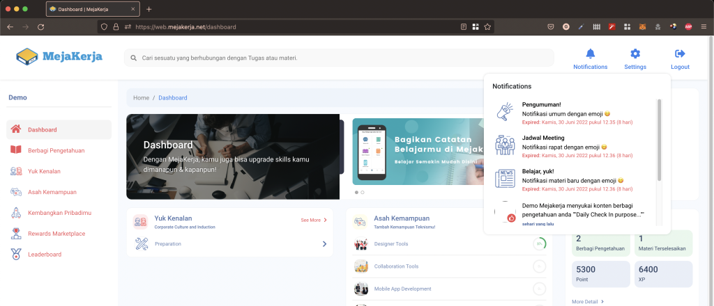Select the second carousel dot
714x306 pixels.
click(x=363, y=193)
